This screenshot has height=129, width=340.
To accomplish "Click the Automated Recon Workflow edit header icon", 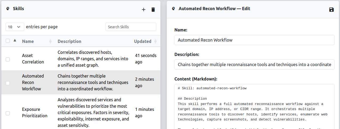I will (x=173, y=9).
